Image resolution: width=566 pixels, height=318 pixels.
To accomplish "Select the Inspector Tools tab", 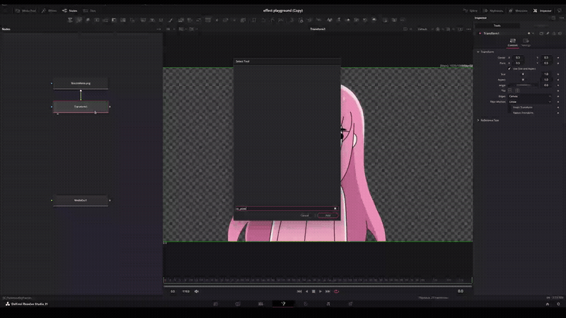I will coord(497,25).
